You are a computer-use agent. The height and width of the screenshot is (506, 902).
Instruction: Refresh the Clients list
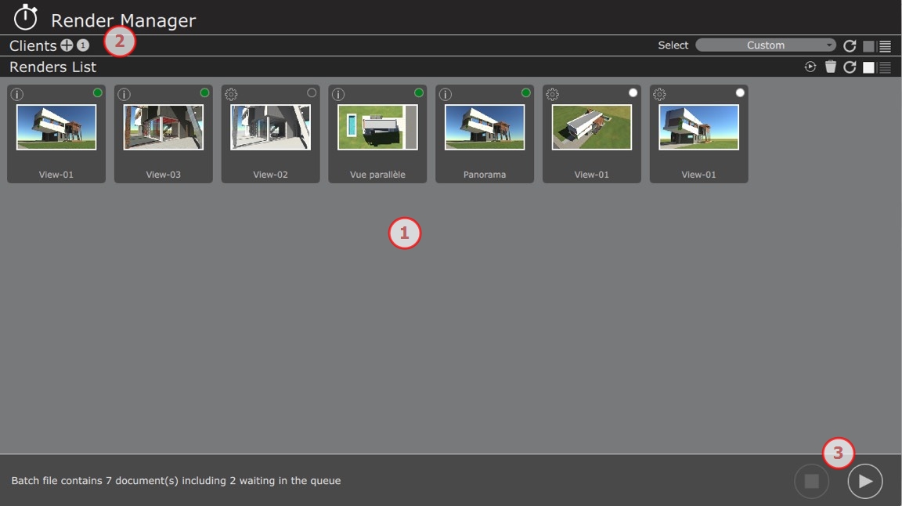(850, 46)
